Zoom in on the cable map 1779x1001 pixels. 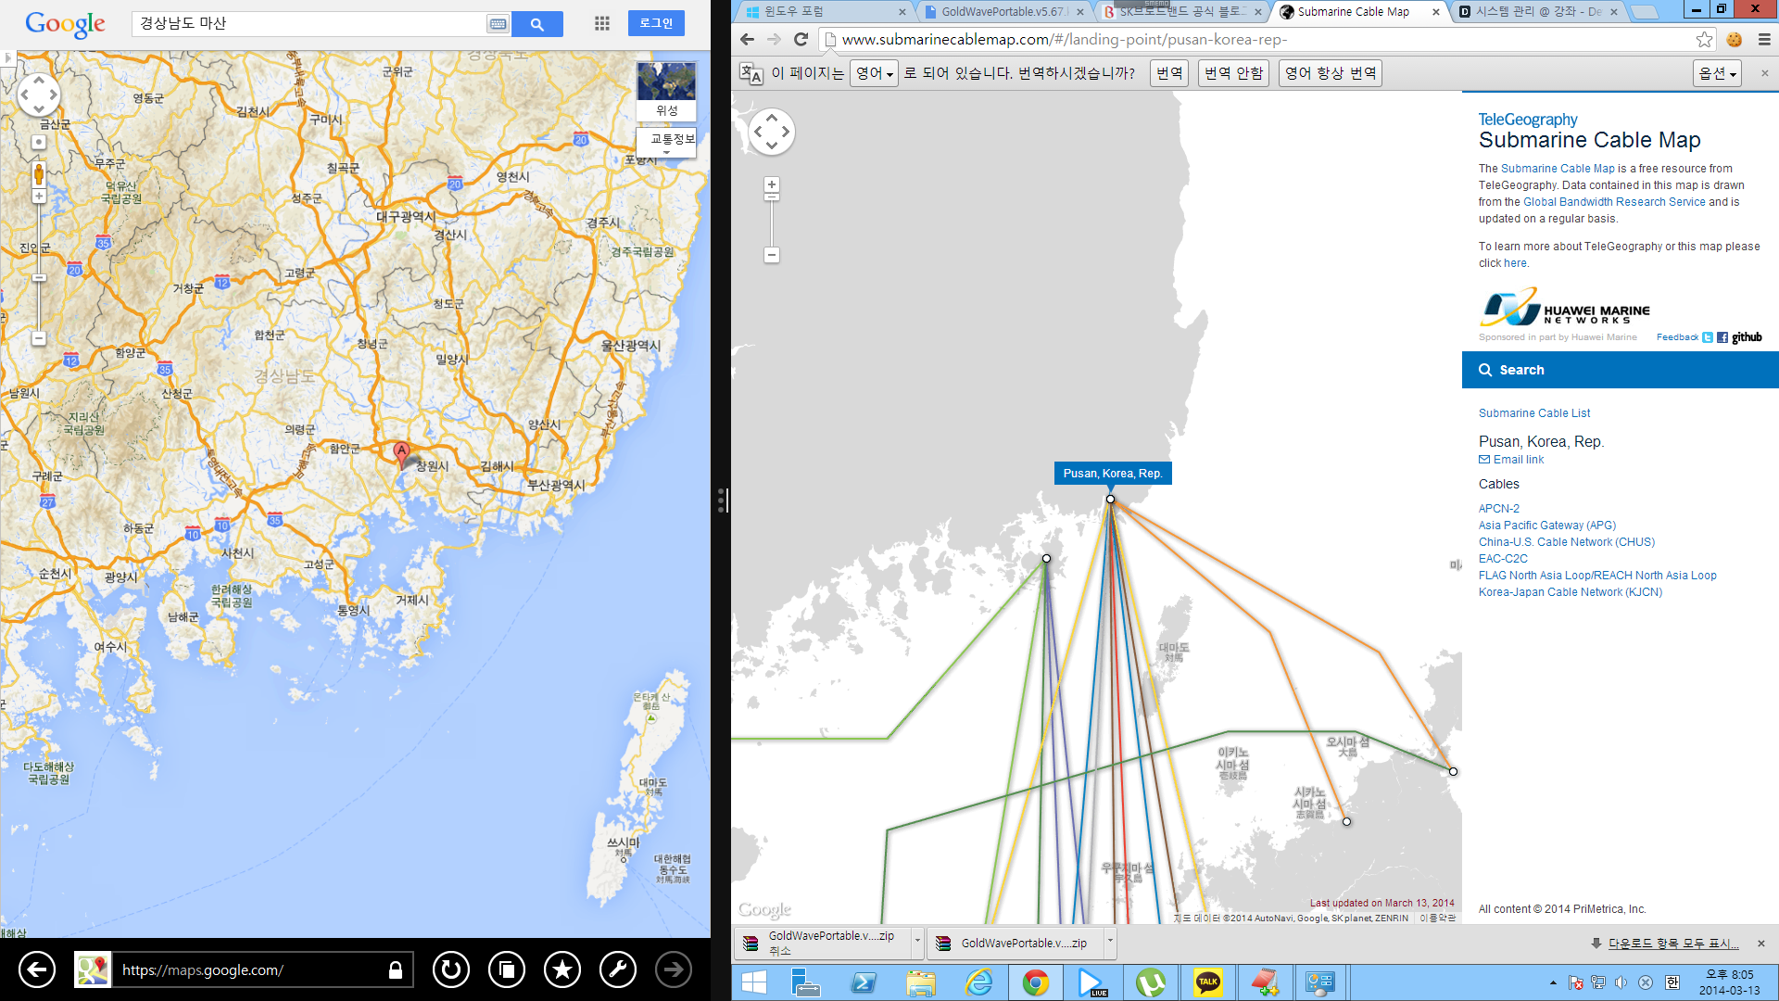[x=772, y=184]
